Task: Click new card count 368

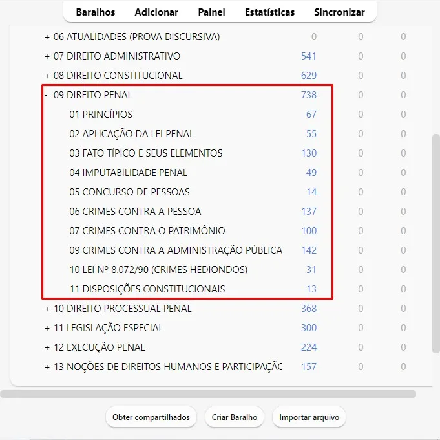Action: (309, 309)
